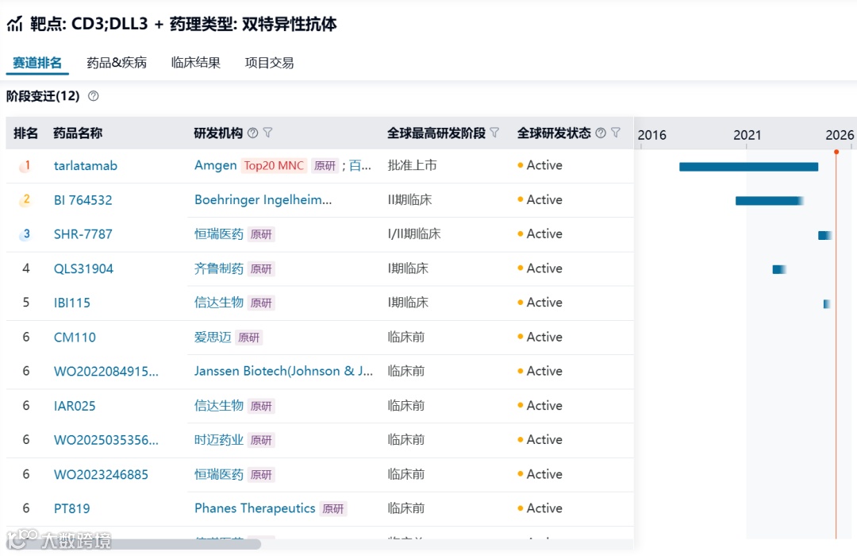The width and height of the screenshot is (857, 556).
Task: Open Boehringer Ingelheim organization link
Action: click(263, 199)
